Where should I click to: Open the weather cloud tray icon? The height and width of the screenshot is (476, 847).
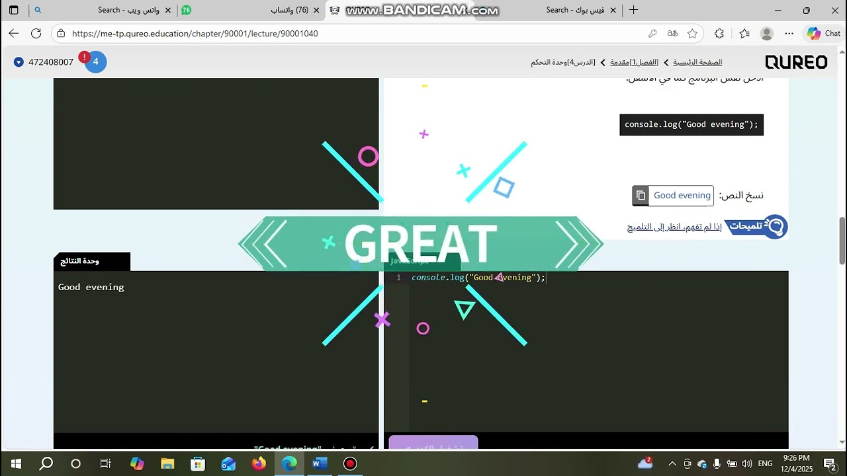click(x=645, y=463)
